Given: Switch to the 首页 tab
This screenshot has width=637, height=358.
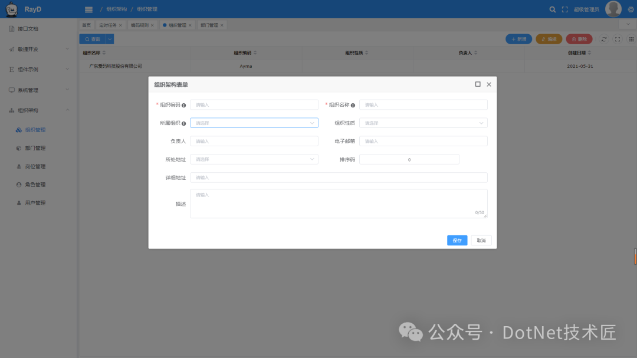Looking at the screenshot, I should coord(87,25).
